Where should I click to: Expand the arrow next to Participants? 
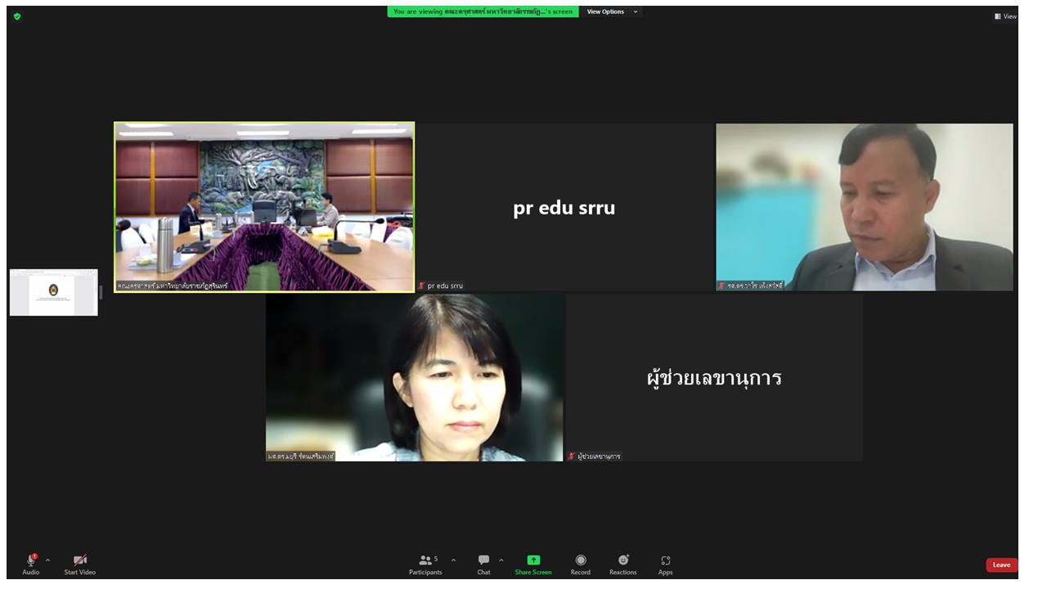pyautogui.click(x=453, y=560)
